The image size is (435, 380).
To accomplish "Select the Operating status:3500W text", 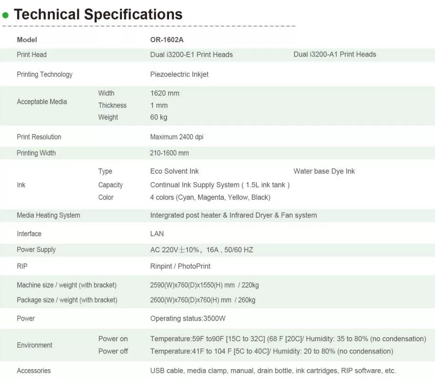I will pos(188,318).
